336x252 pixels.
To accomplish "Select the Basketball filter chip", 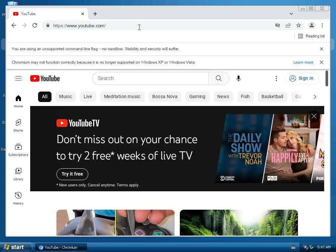I will [272, 97].
